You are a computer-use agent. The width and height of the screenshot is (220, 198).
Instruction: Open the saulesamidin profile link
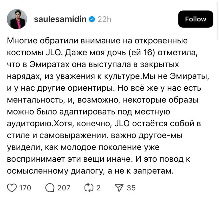tap(60, 19)
